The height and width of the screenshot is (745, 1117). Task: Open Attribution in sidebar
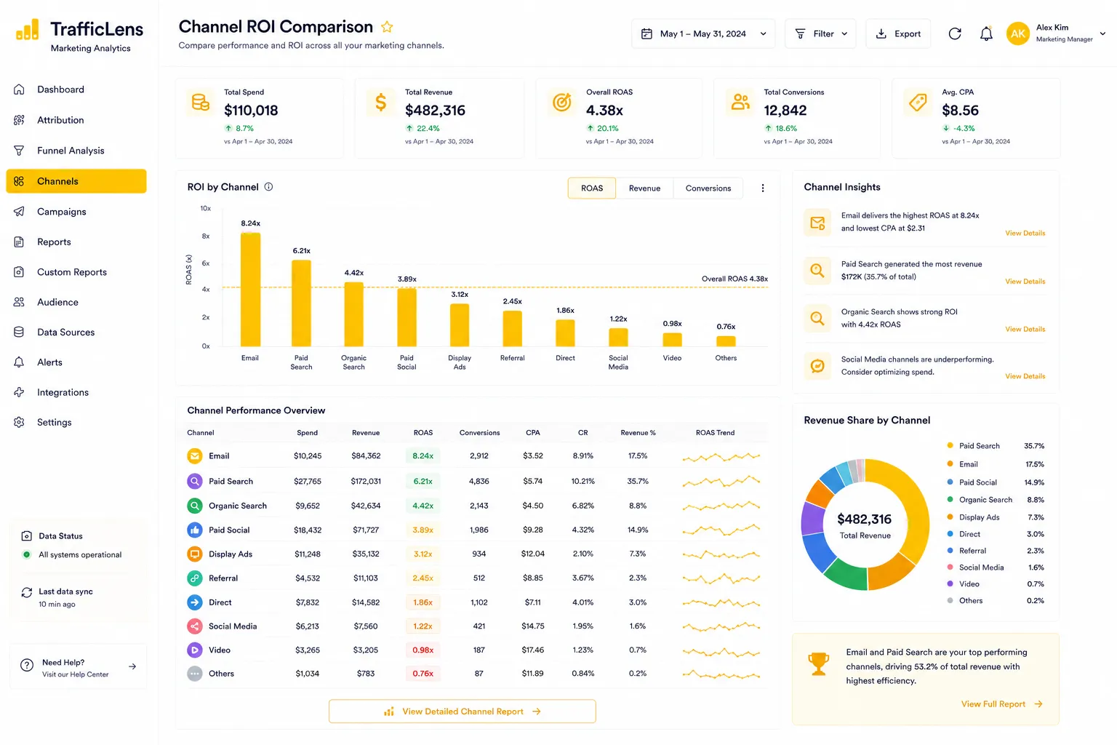pos(76,120)
